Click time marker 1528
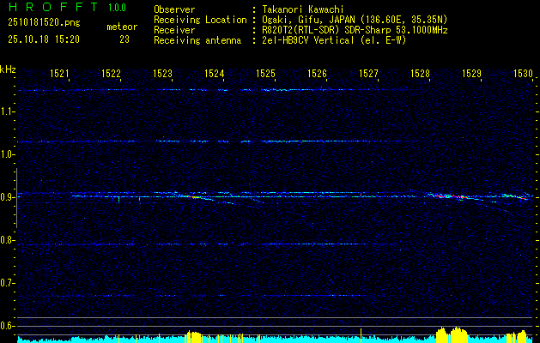Image resolution: width=540 pixels, height=343 pixels. (420, 73)
